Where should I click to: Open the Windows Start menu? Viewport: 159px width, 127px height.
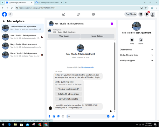(x=3, y=124)
